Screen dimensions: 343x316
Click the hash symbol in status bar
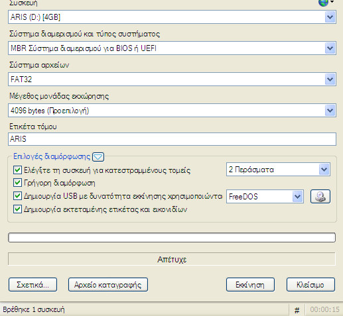(297, 310)
